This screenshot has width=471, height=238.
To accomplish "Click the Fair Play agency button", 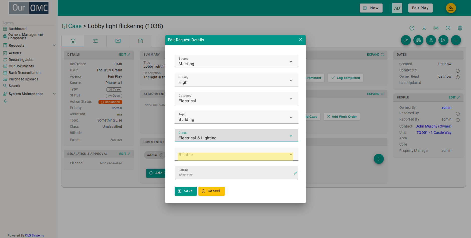I will (x=420, y=8).
